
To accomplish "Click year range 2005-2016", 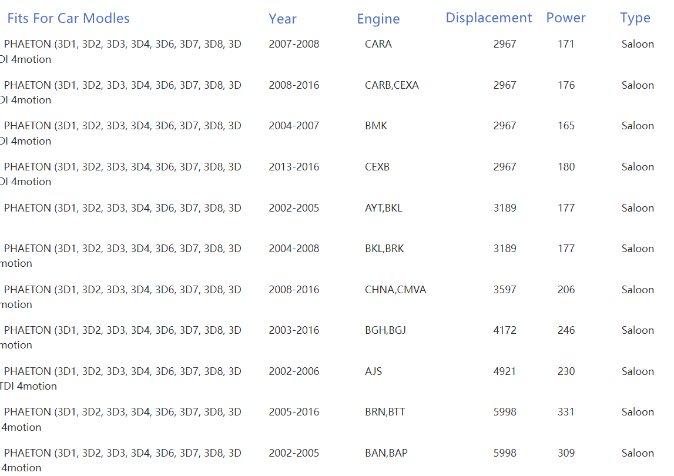I will [294, 412].
